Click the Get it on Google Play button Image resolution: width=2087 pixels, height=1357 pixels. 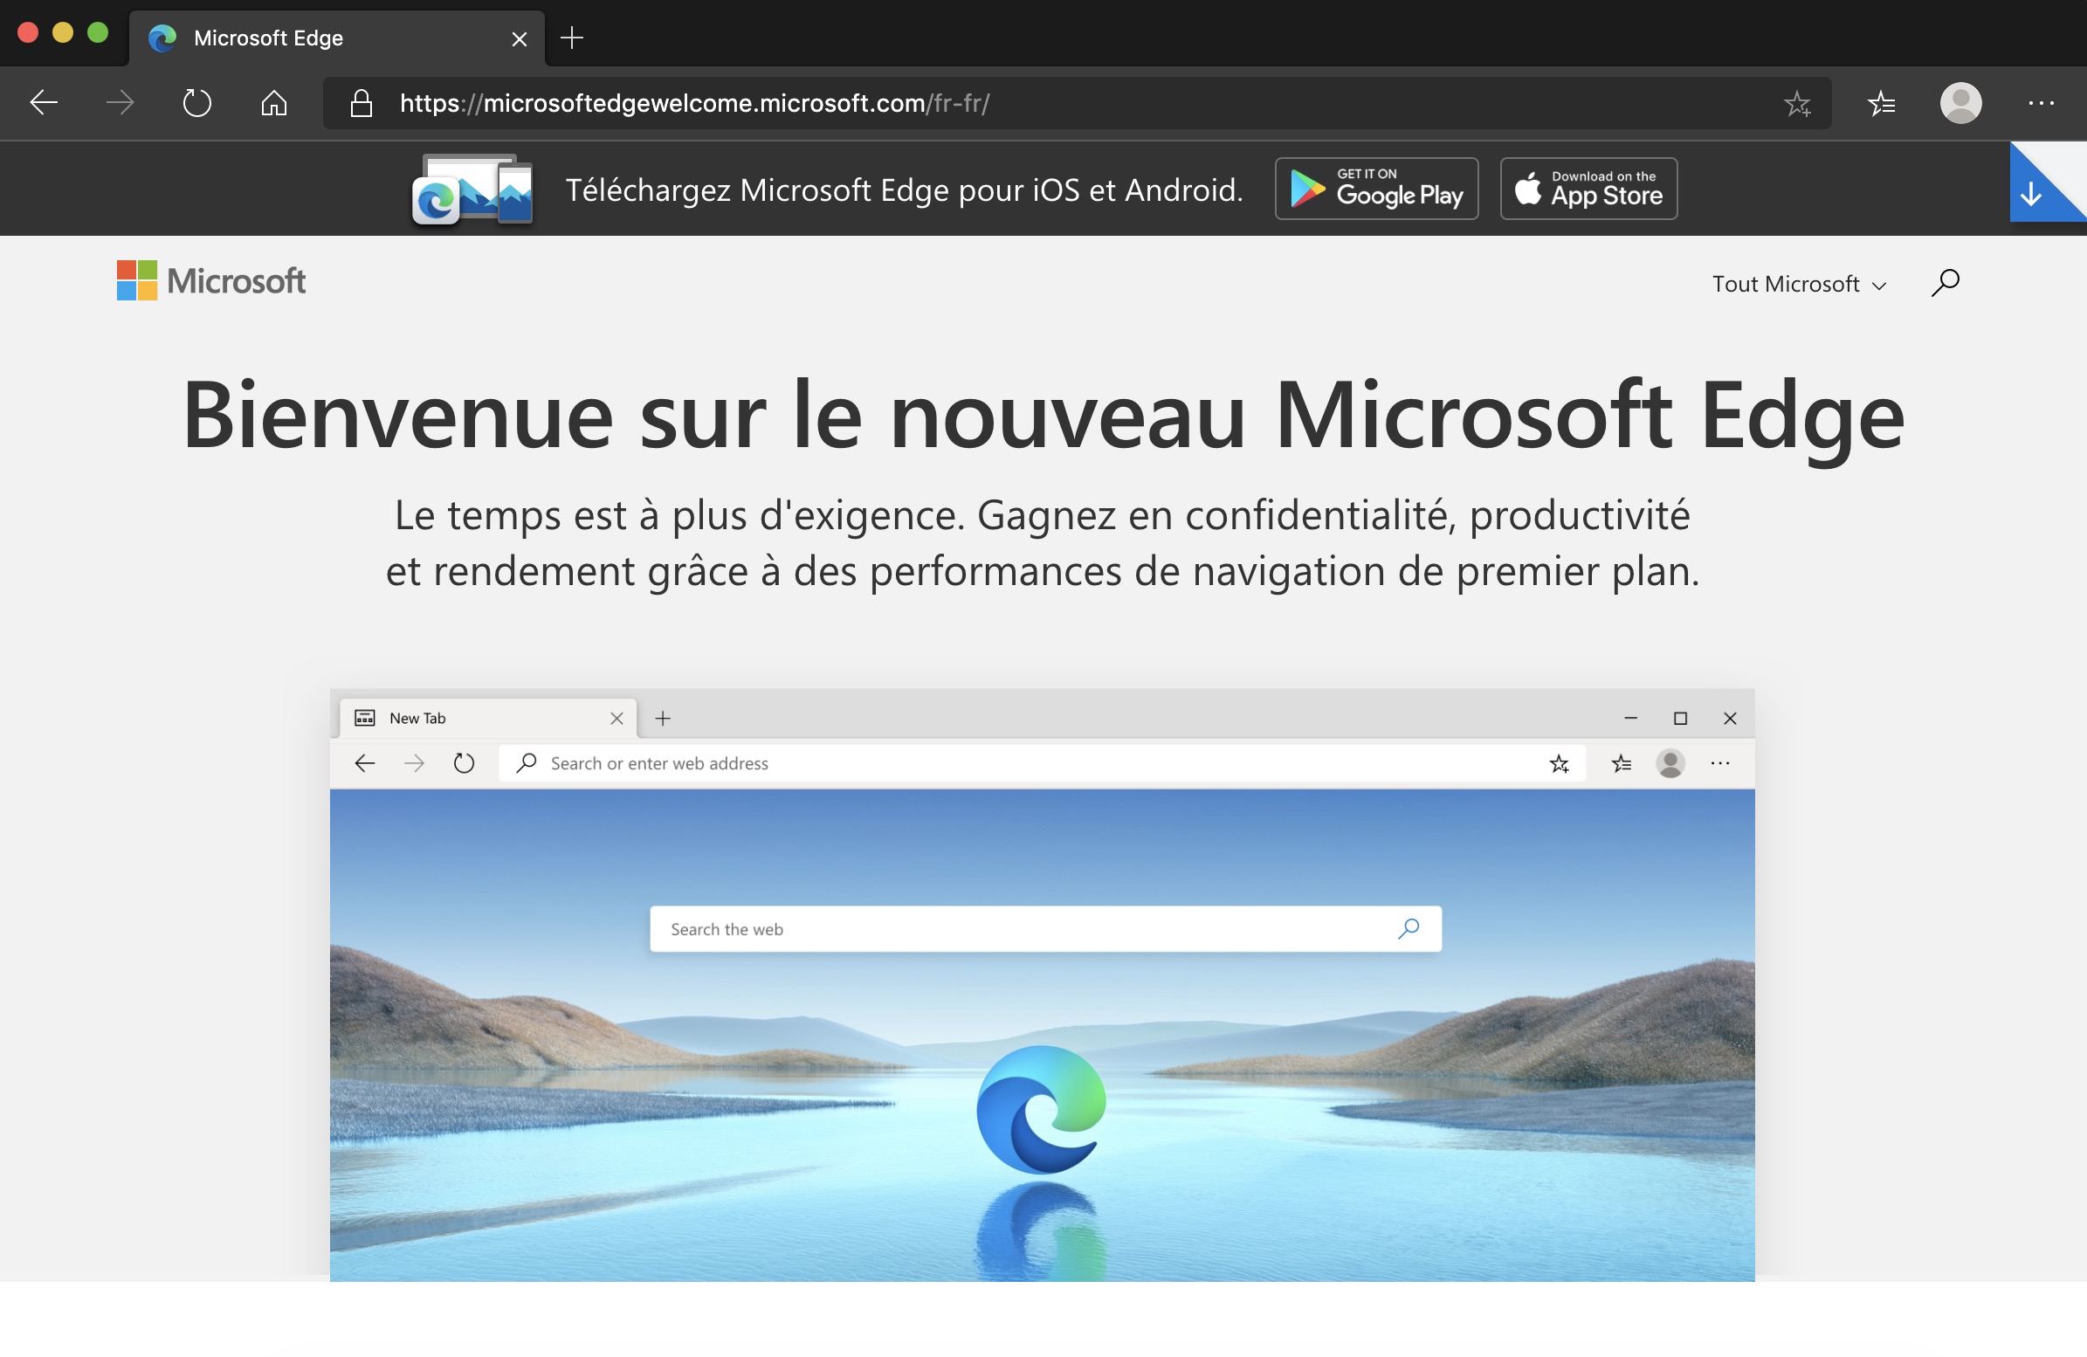[x=1376, y=189]
